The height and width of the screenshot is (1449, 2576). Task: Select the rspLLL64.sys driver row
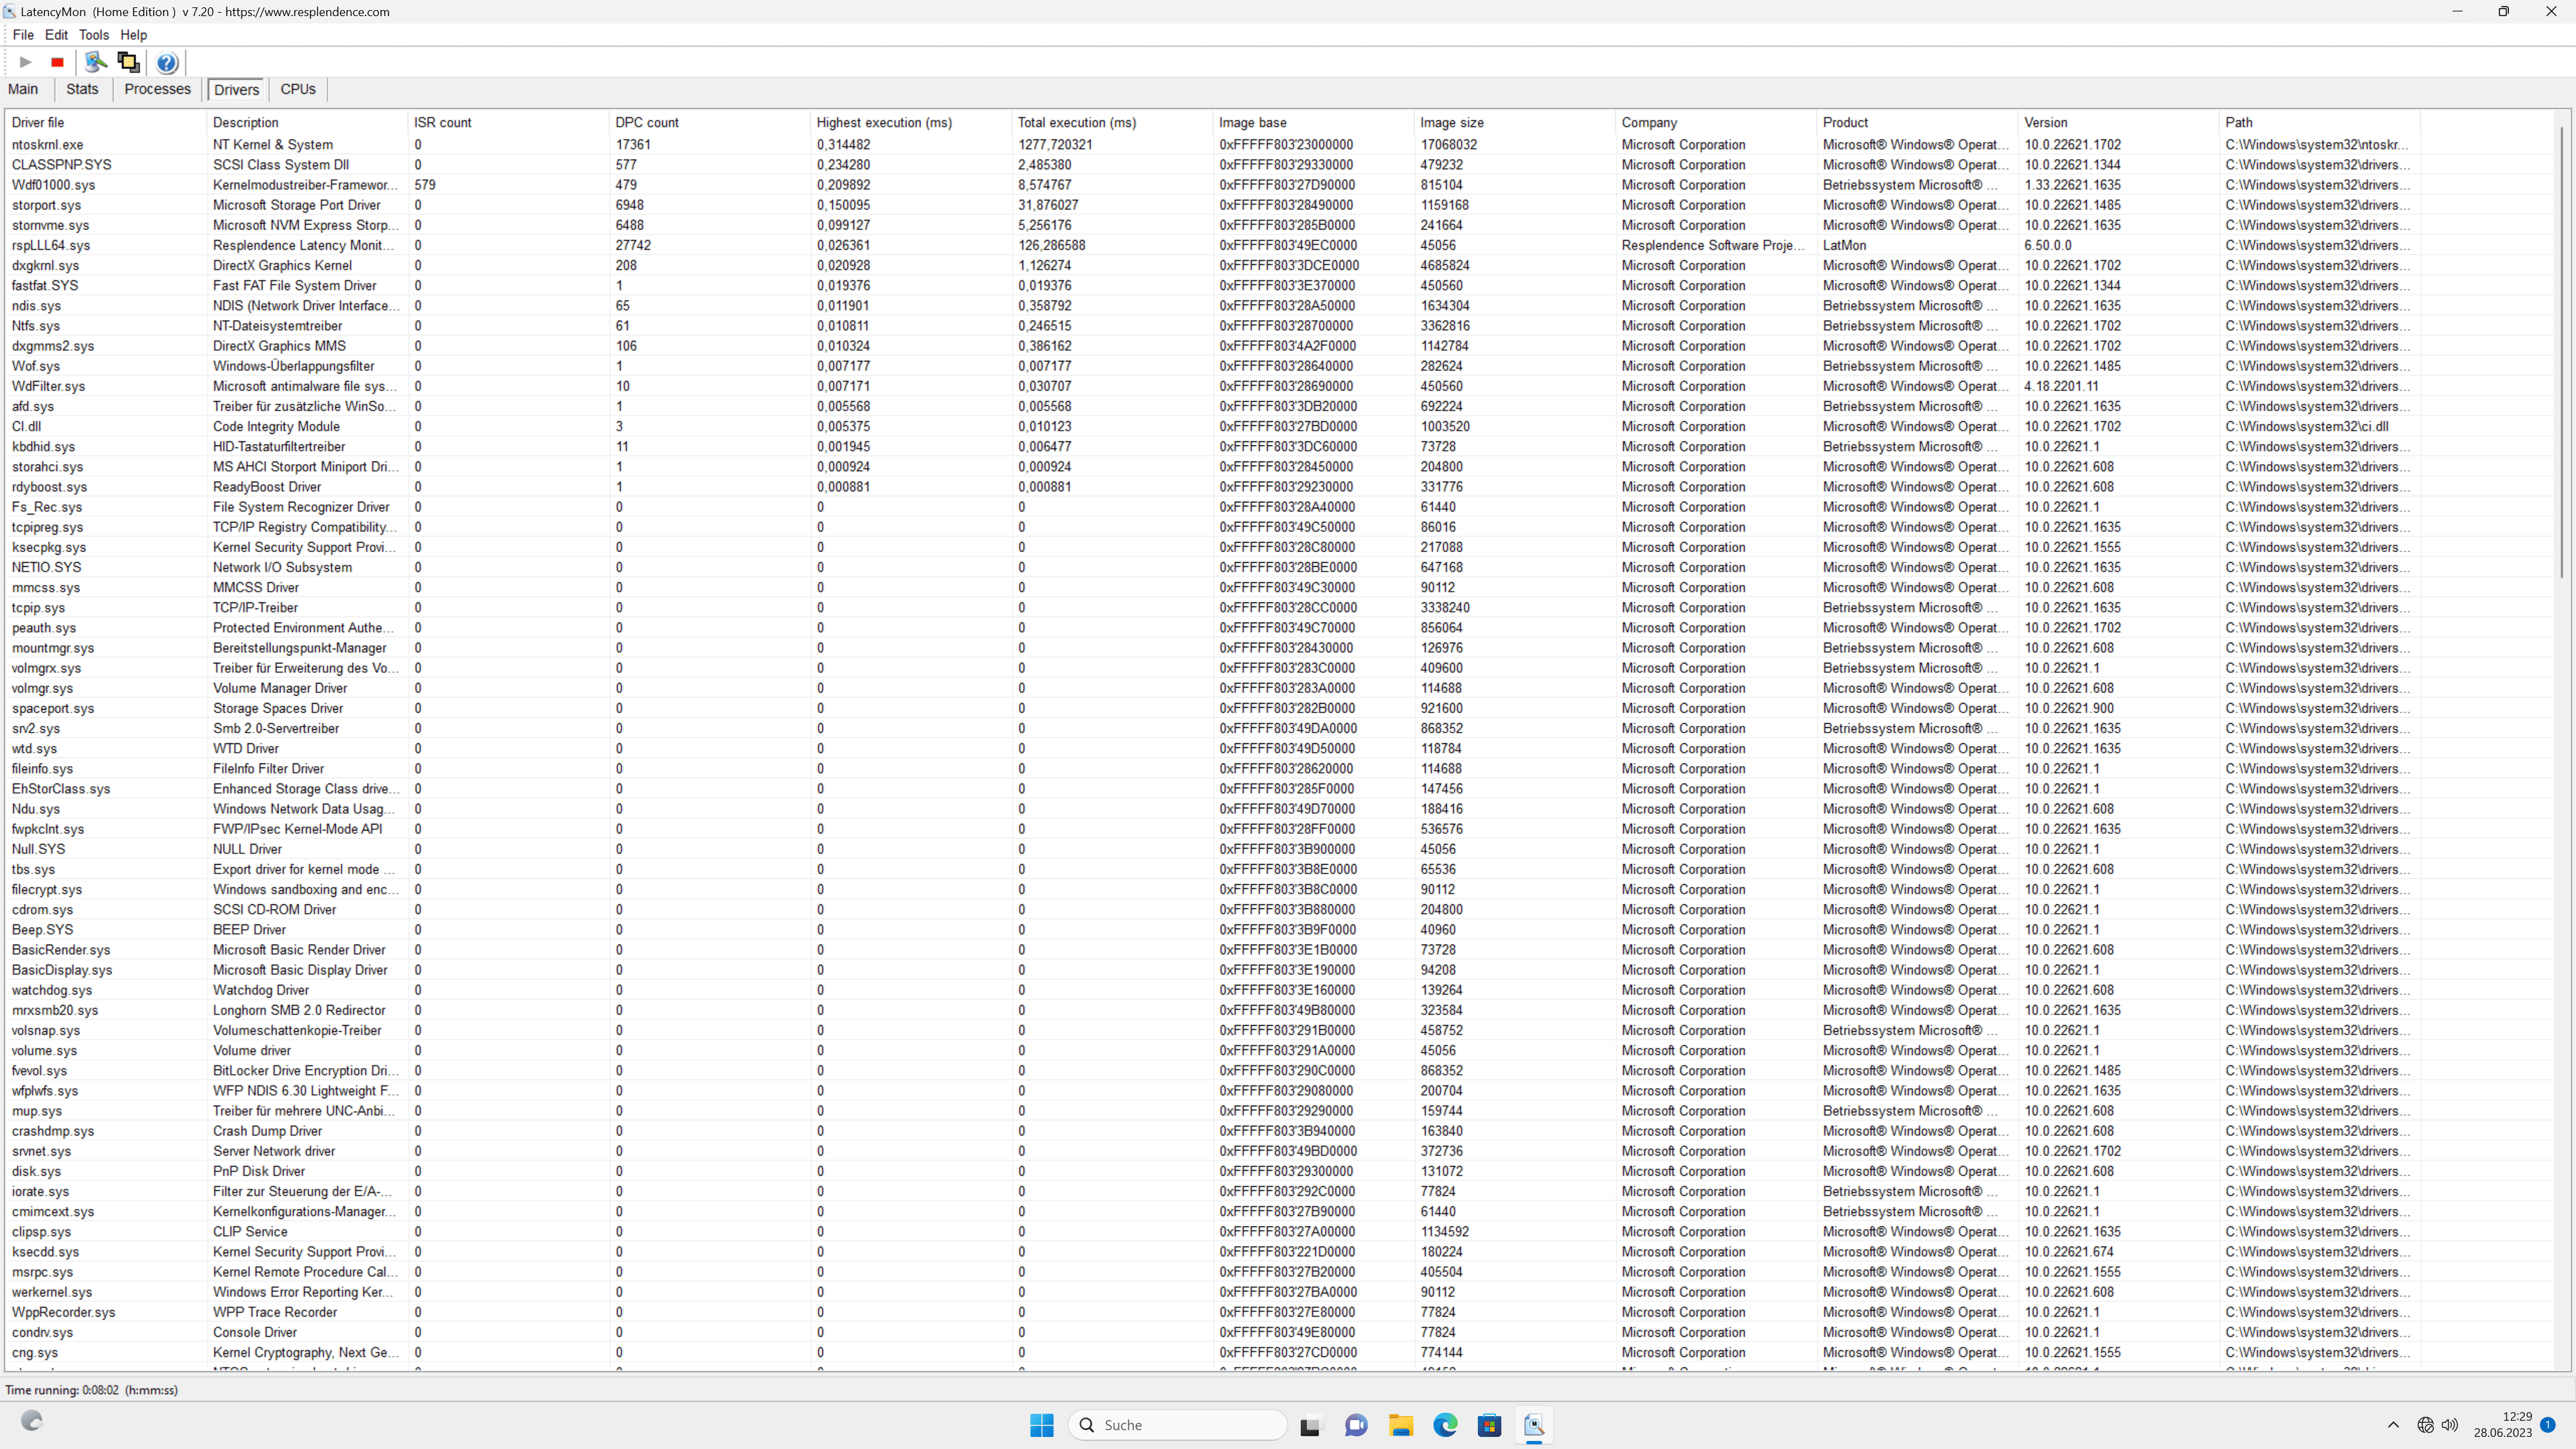(x=51, y=245)
